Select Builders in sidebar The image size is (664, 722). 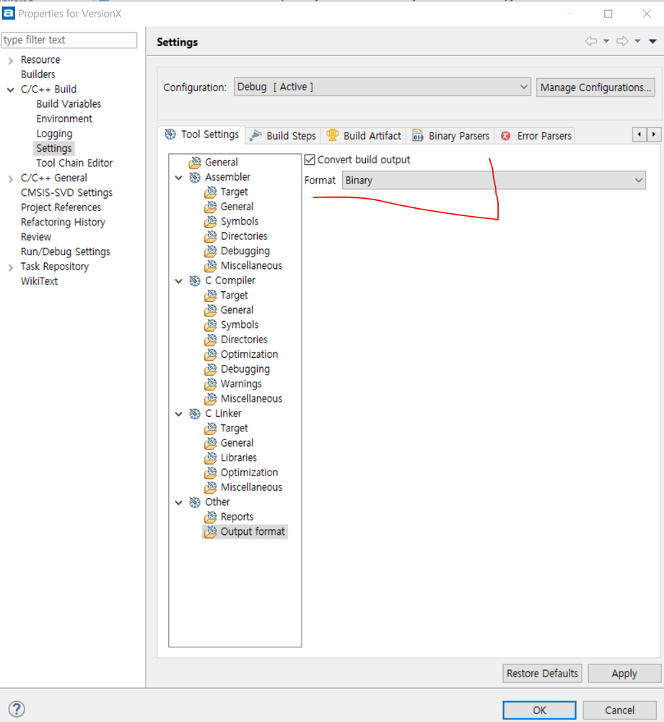pos(38,74)
